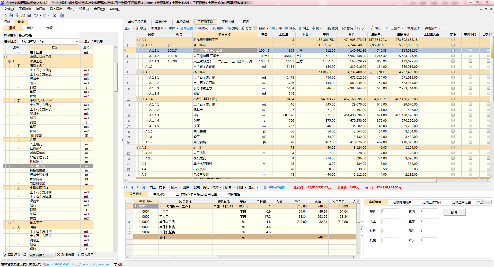The width and height of the screenshot is (494, 267).
Task: Check 排除 box for row A.1
Action: click(453, 40)
